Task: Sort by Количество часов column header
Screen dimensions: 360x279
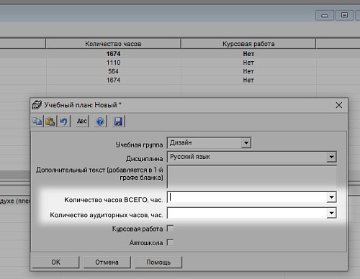Action: coord(113,44)
